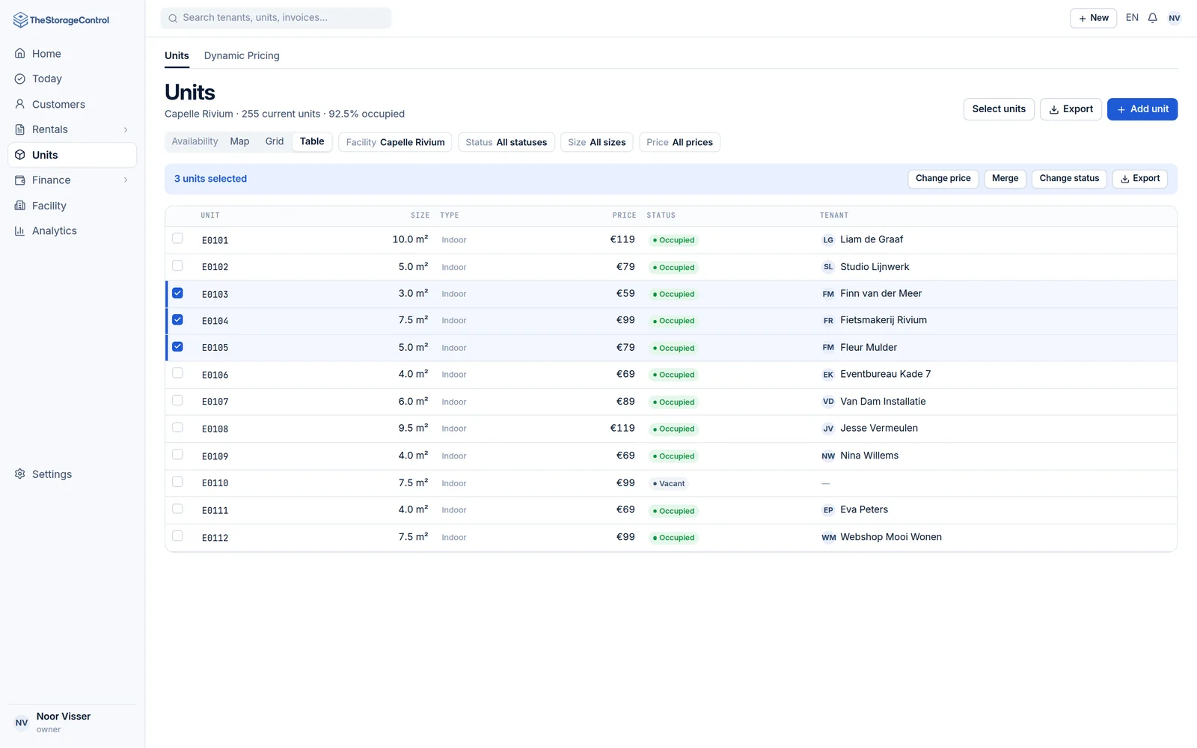Tick the E0108 row checkbox
This screenshot has width=1197, height=748.
pyautogui.click(x=177, y=428)
